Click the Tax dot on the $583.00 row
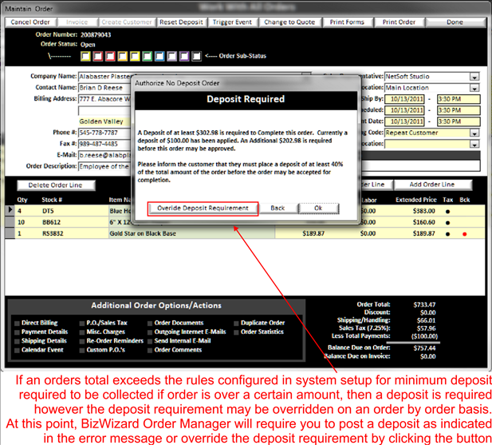This screenshot has width=492, height=445. click(447, 210)
